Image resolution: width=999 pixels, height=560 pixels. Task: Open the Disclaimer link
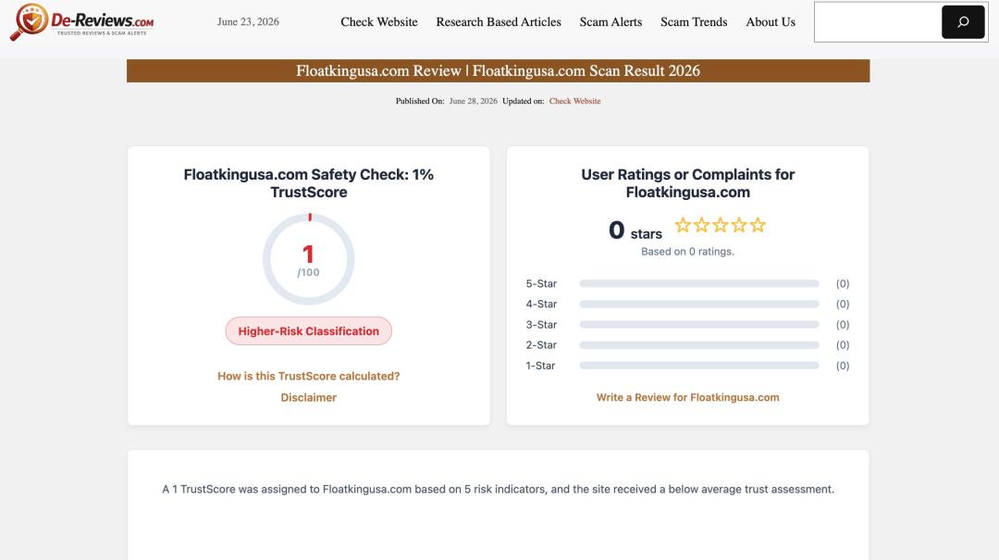pyautogui.click(x=308, y=397)
